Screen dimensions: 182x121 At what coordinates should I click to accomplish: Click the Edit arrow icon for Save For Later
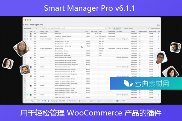pos(159,39)
